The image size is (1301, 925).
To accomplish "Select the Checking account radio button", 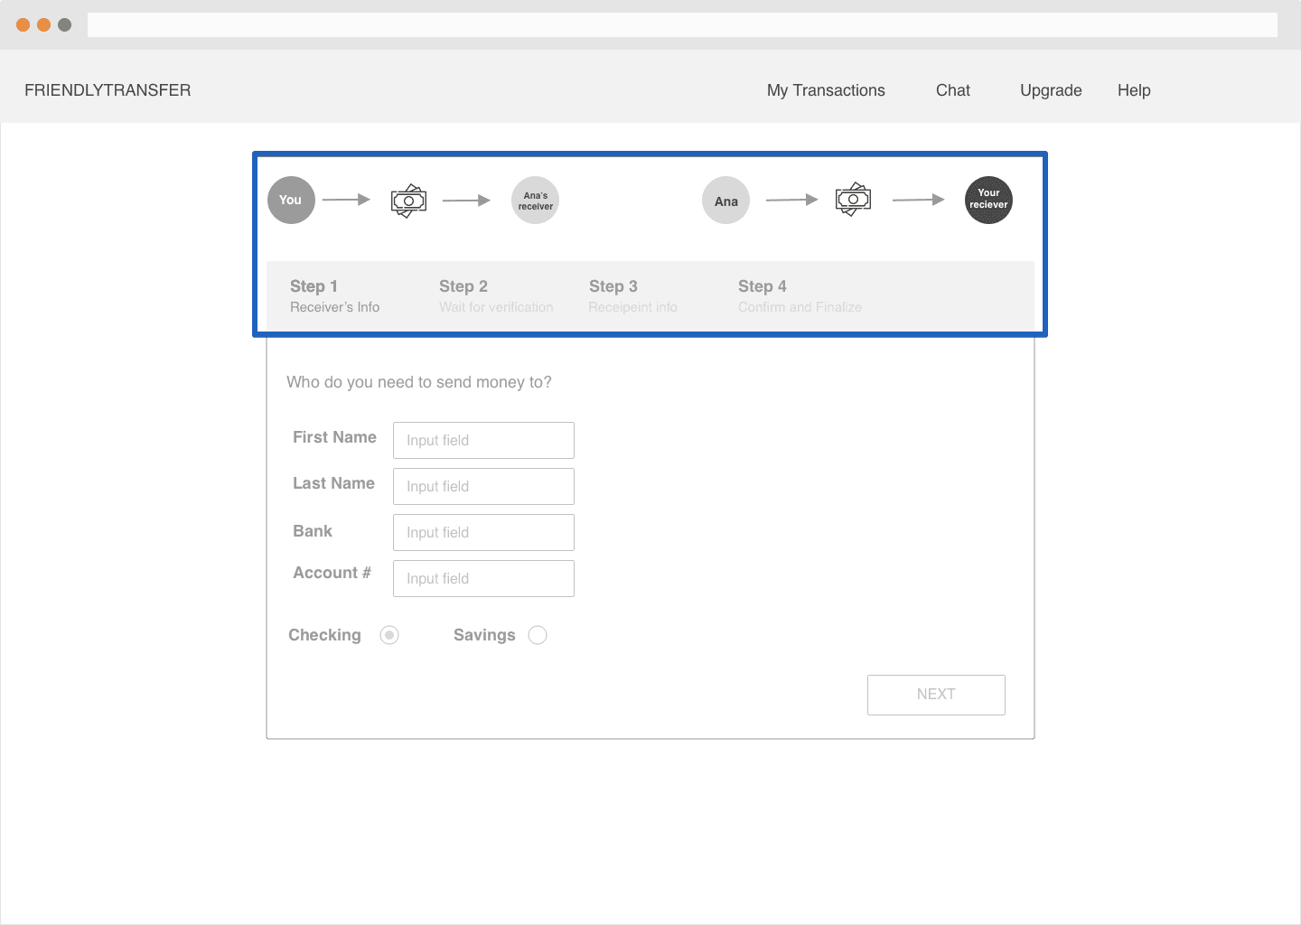I will click(389, 635).
